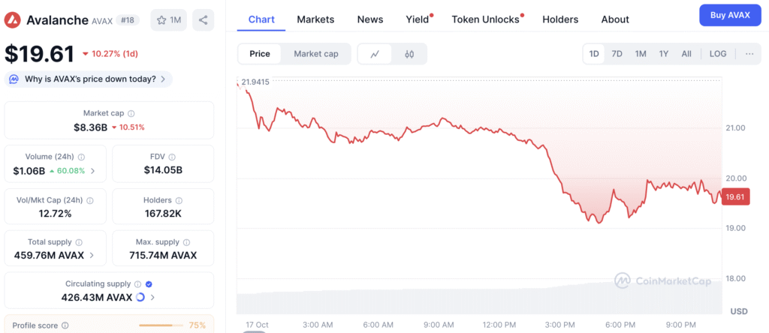Image resolution: width=769 pixels, height=333 pixels.
Task: Click the share icon button
Action: pos(203,20)
